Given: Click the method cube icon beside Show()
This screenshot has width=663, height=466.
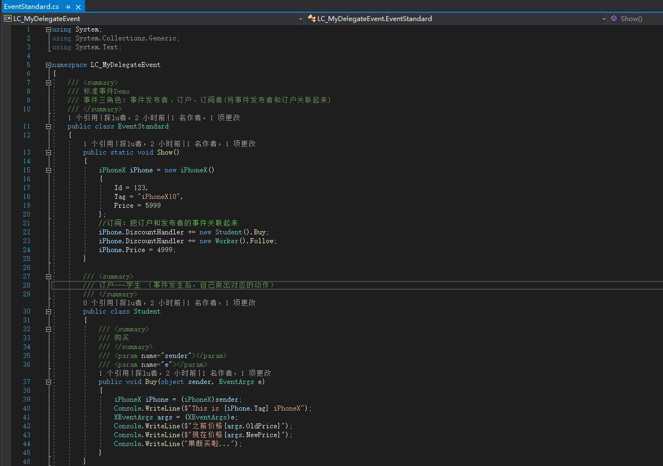Looking at the screenshot, I should point(614,18).
